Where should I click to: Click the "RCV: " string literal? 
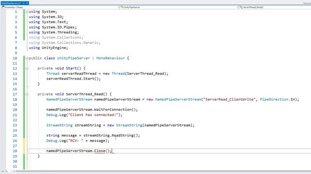point(76,141)
